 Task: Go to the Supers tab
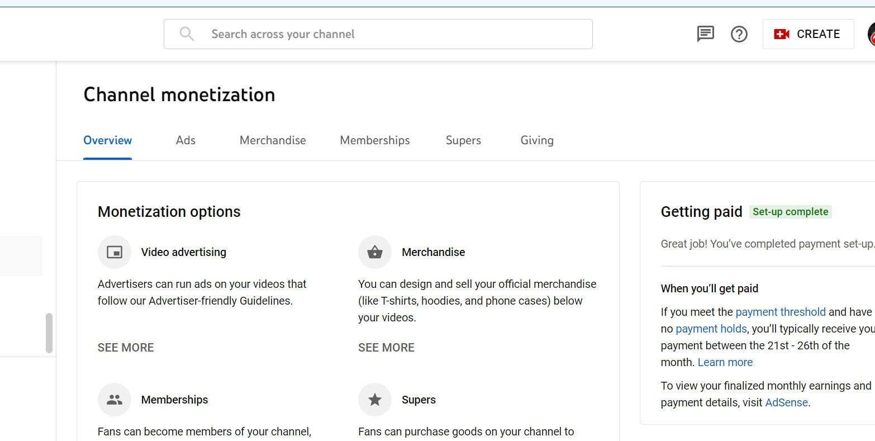[463, 140]
